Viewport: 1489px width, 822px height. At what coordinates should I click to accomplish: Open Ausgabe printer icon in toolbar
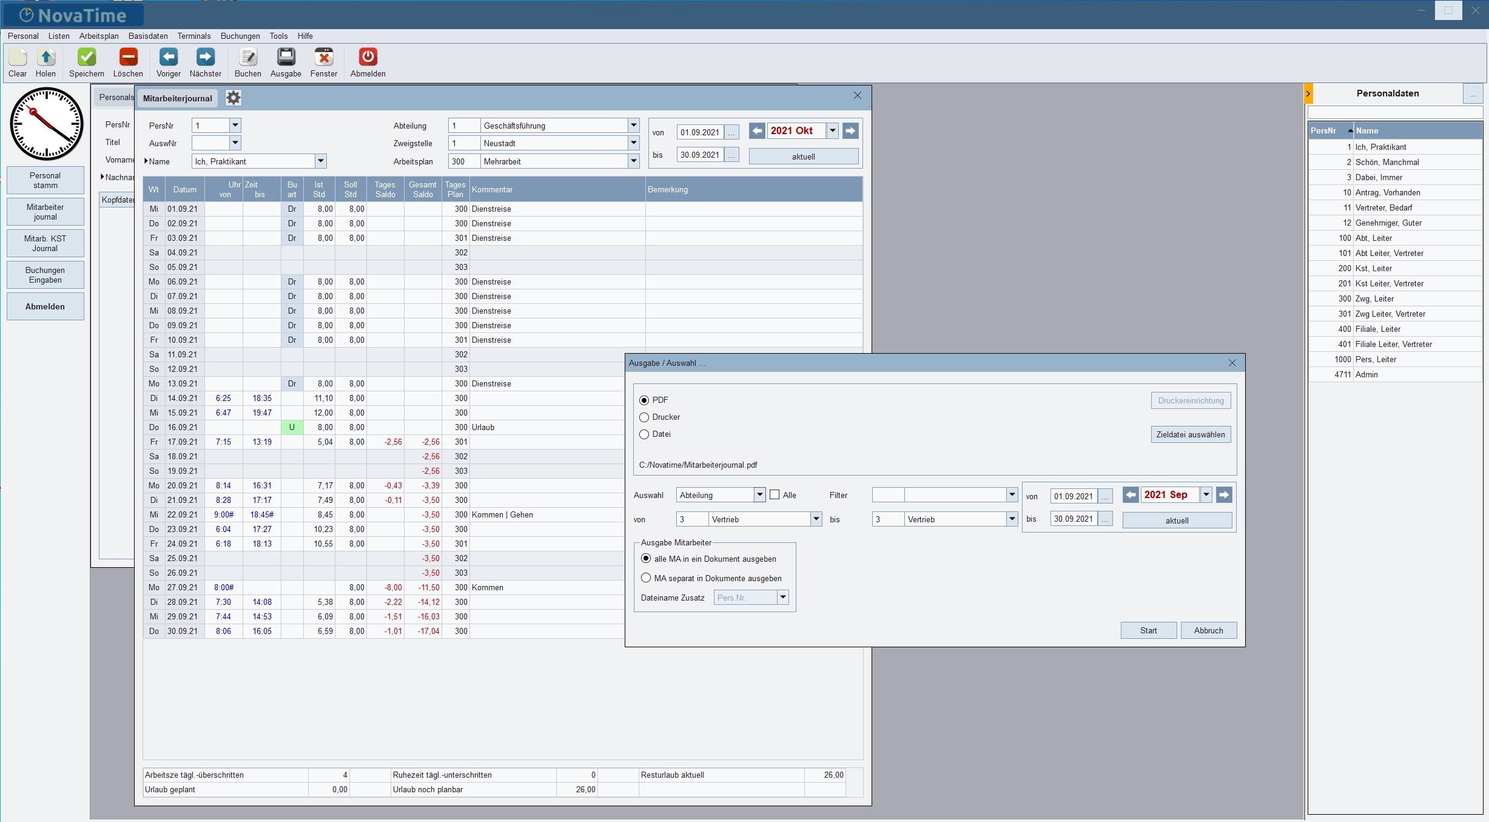pos(286,58)
